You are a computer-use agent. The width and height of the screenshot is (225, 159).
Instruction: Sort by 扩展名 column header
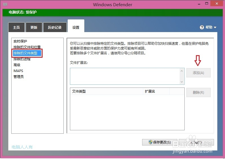156,91
